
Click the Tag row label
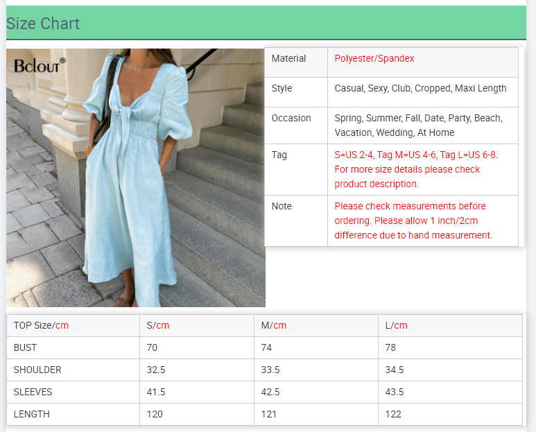[x=279, y=155]
